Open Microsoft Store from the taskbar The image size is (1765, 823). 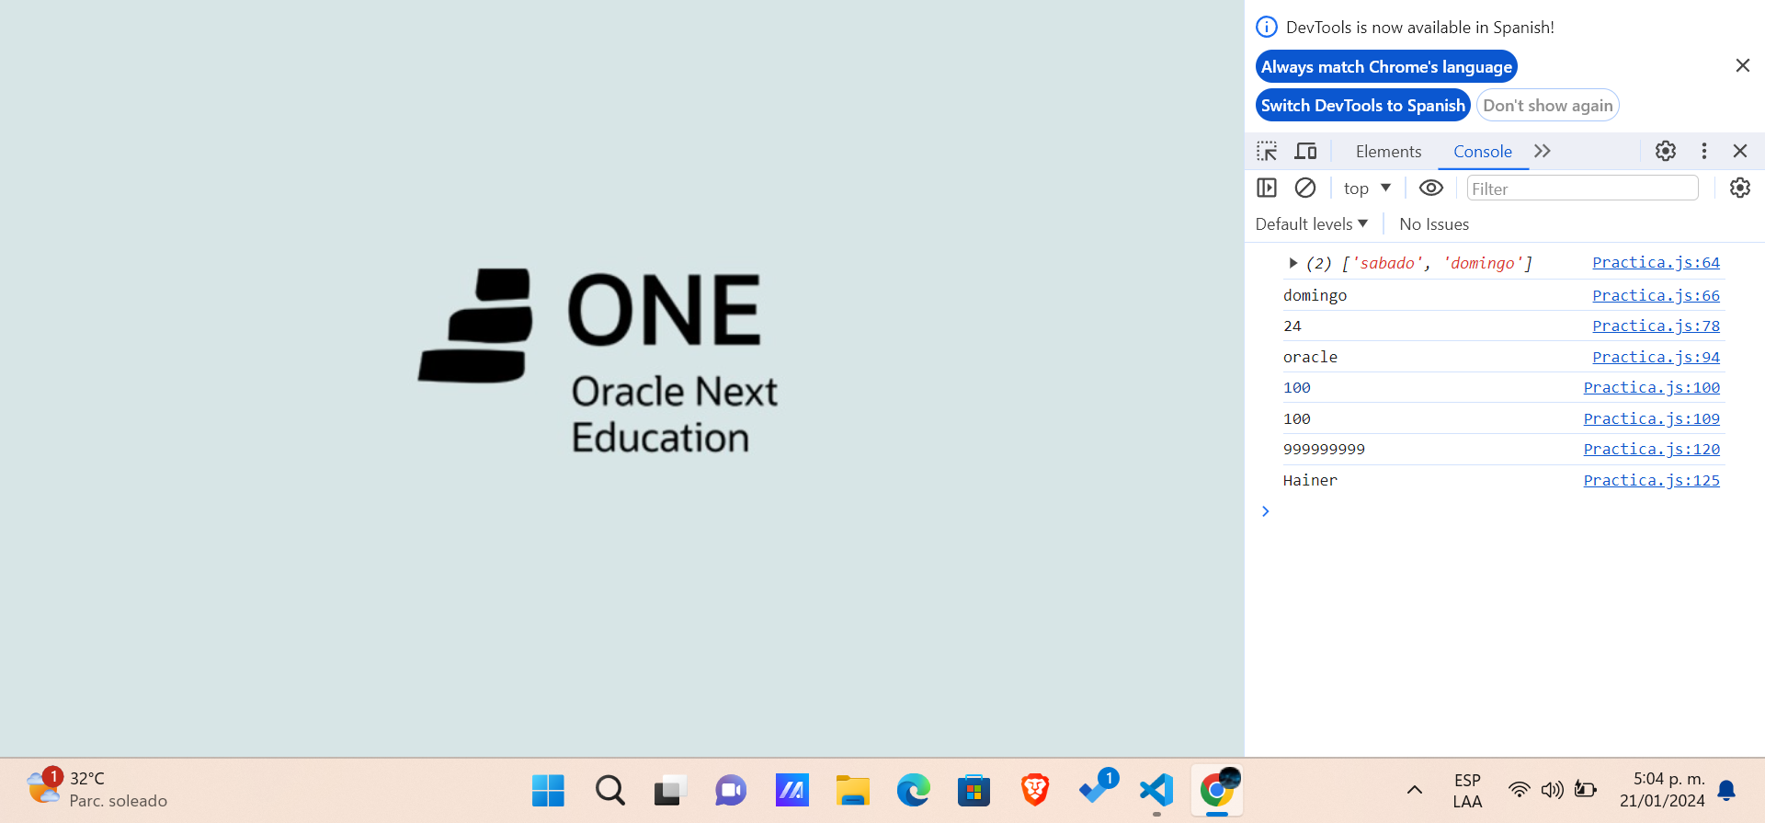[x=974, y=790]
